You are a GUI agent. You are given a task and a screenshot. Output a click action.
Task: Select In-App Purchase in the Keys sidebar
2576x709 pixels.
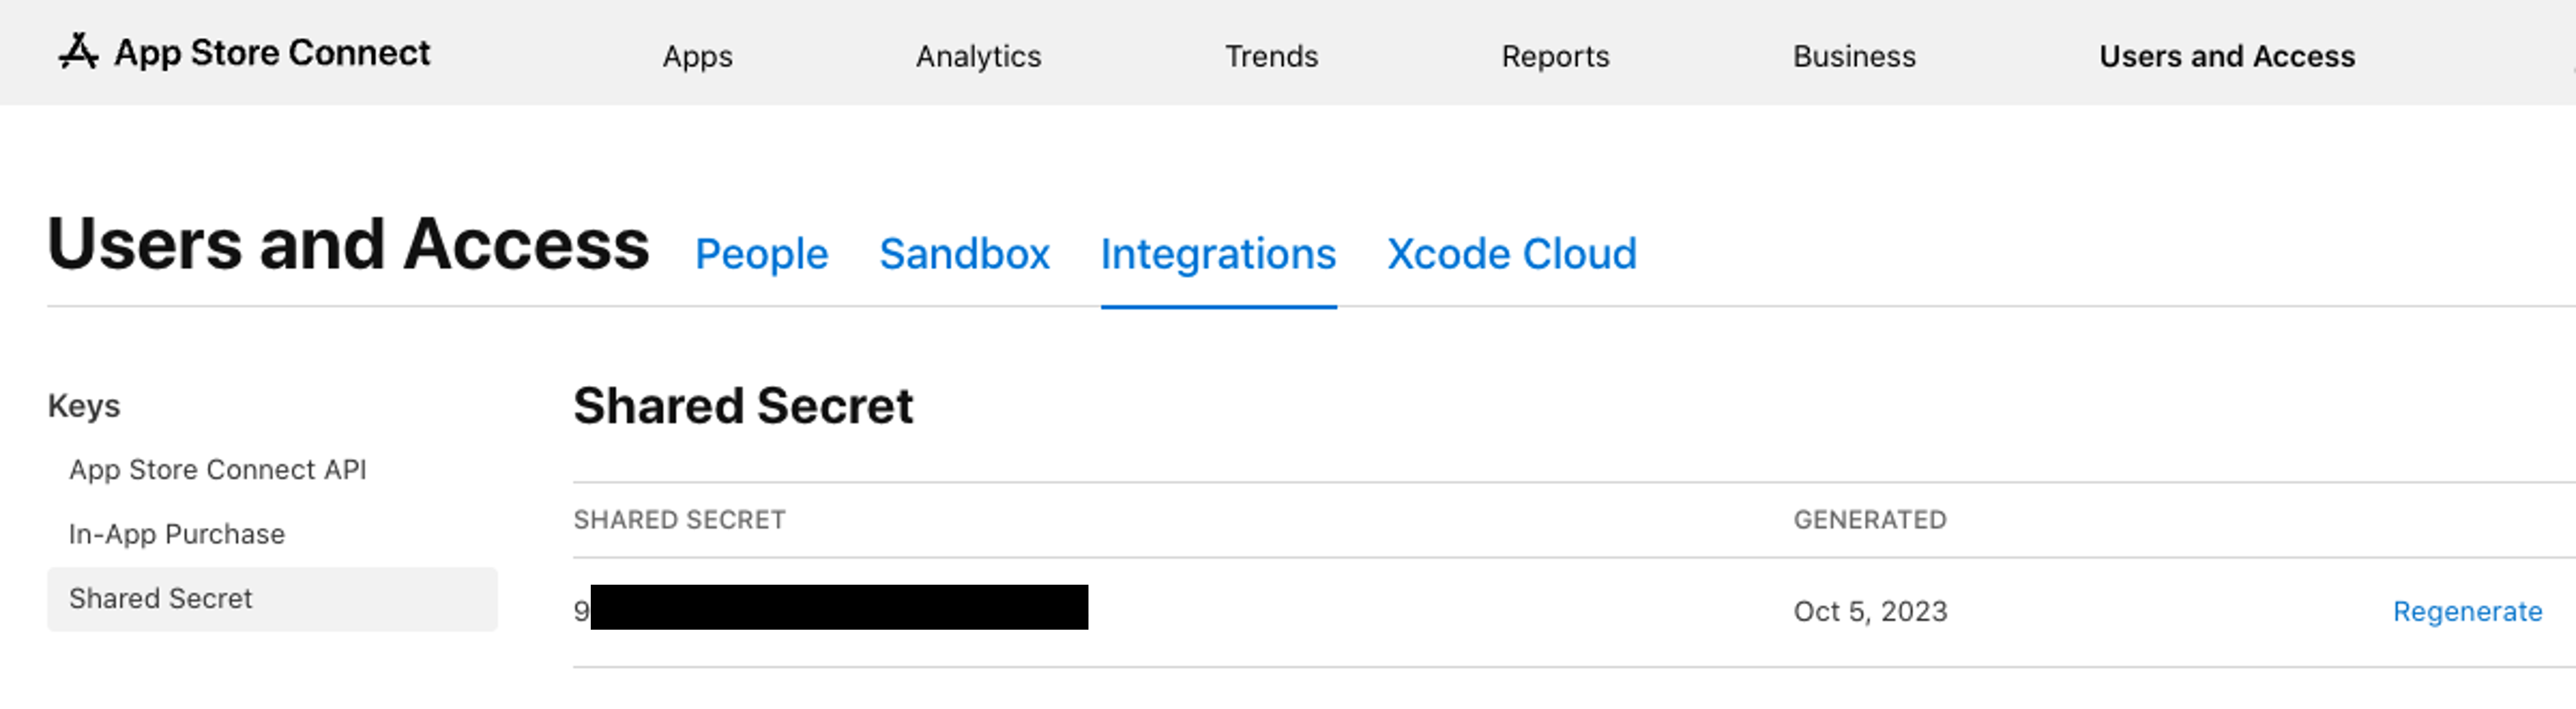[x=176, y=534]
